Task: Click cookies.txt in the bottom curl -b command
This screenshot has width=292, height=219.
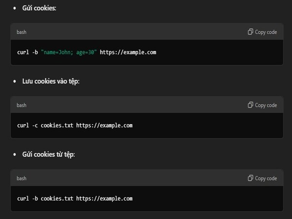Action: tap(57, 198)
